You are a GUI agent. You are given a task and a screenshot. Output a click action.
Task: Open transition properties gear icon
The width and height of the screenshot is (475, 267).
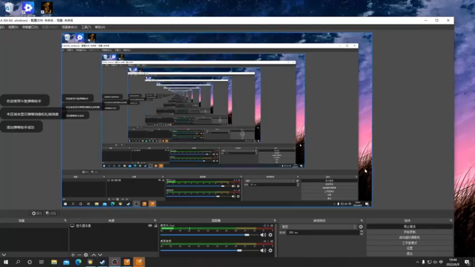point(361,227)
